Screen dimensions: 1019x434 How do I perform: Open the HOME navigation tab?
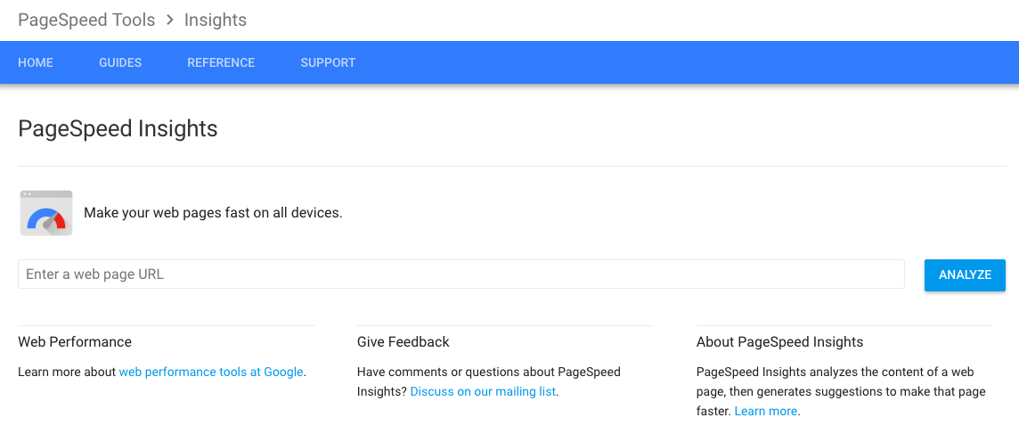[36, 62]
